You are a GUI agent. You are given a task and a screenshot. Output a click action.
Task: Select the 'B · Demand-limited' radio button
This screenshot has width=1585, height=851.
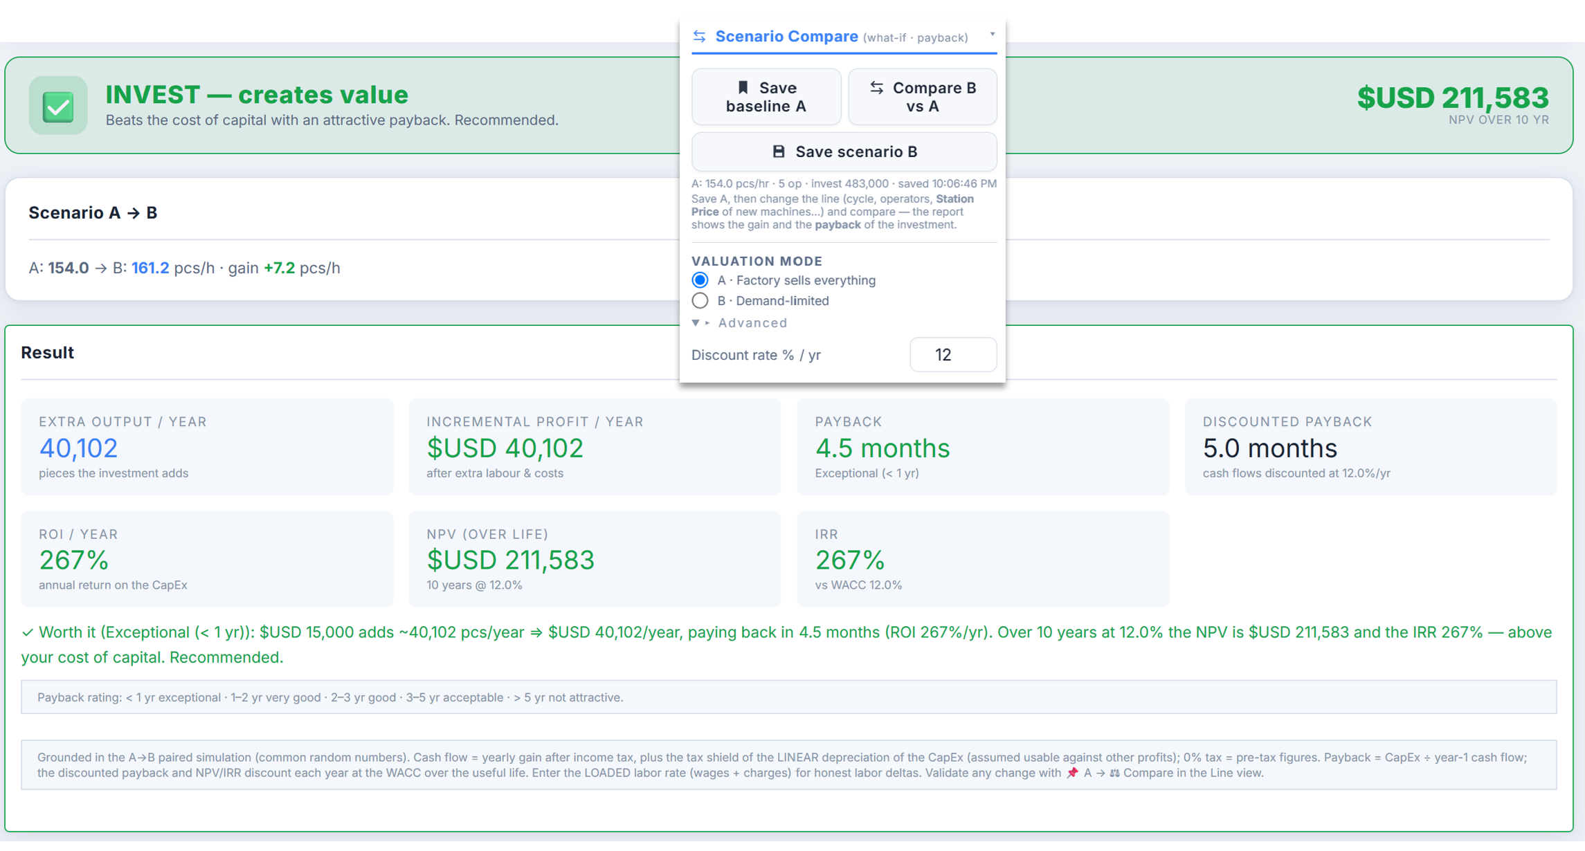point(700,301)
